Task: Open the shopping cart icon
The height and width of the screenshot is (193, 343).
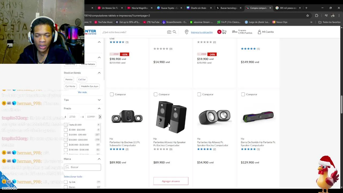Action: pyautogui.click(x=224, y=32)
